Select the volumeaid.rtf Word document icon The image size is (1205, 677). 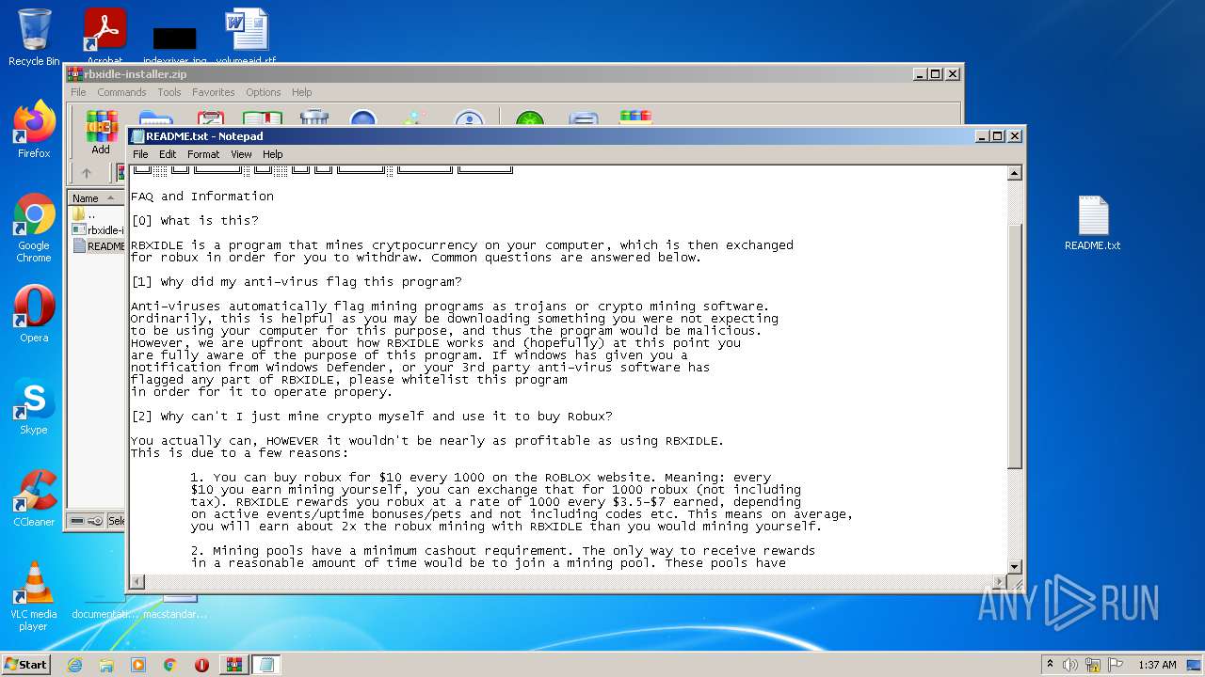coord(247,38)
